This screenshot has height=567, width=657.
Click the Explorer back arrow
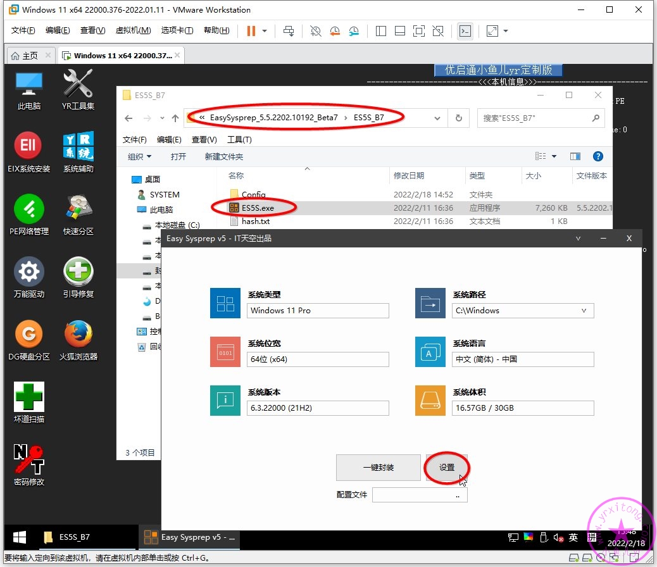click(x=128, y=118)
